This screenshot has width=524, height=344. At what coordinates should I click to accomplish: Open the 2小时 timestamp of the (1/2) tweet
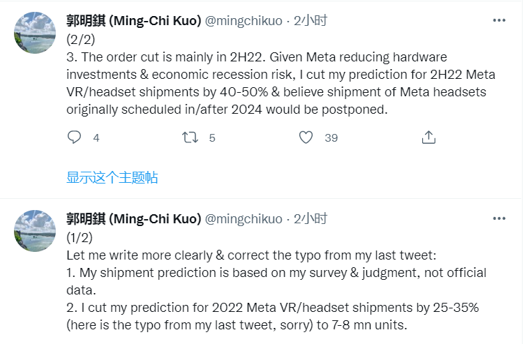pyautogui.click(x=310, y=218)
